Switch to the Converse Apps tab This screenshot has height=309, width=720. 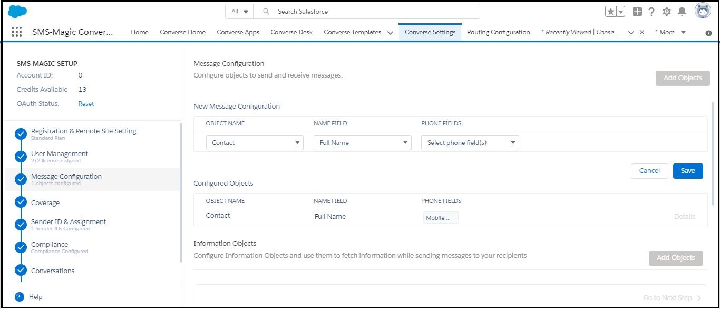coord(238,32)
